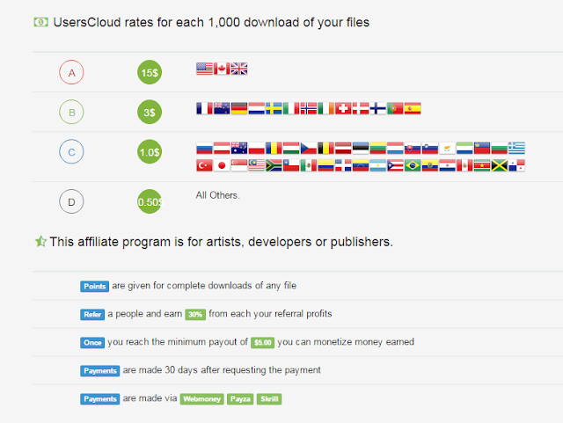
Task: Click the Spain flag
Action: coord(413,108)
